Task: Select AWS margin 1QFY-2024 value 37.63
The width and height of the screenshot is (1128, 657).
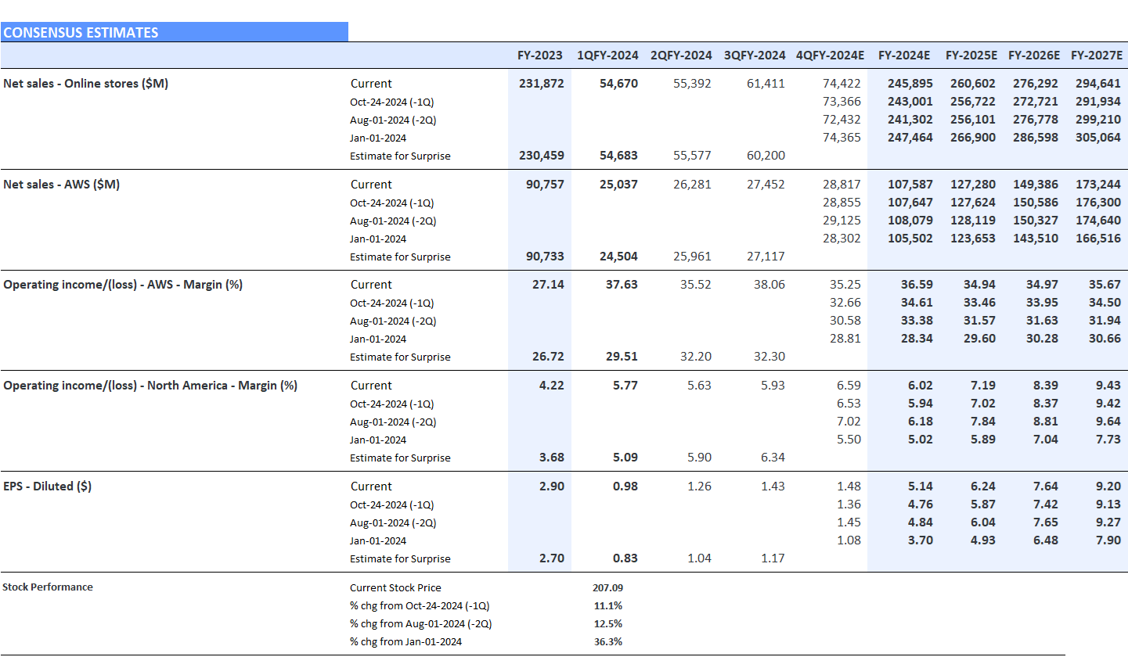Action: (x=622, y=285)
